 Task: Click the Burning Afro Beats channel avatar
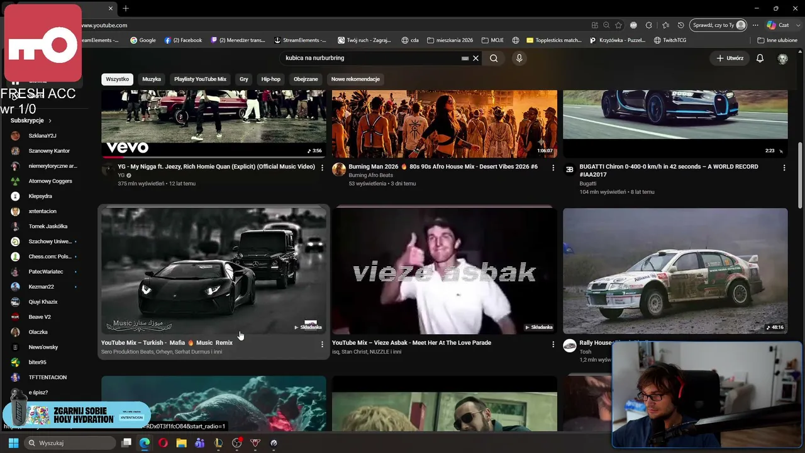click(339, 169)
